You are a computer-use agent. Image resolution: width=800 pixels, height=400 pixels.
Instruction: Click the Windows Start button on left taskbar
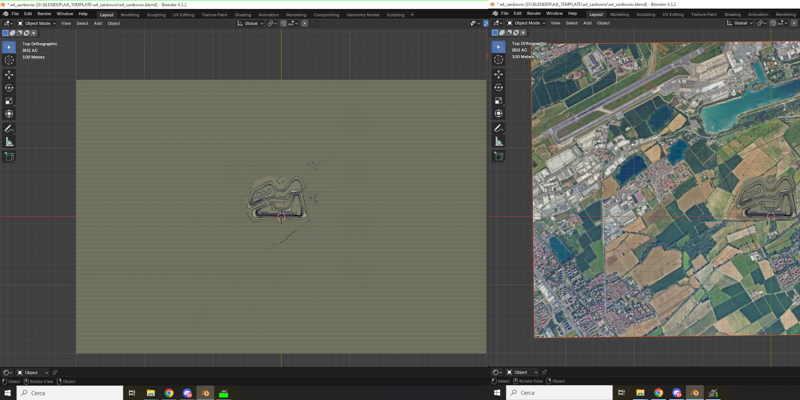coord(8,393)
